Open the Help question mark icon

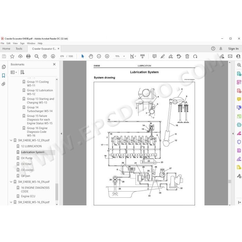point(213,49)
